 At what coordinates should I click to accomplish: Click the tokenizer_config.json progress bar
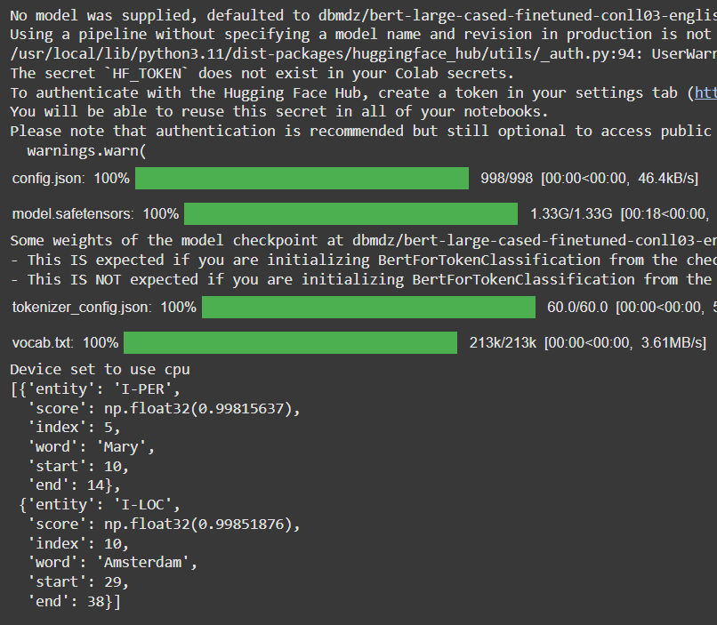(368, 307)
